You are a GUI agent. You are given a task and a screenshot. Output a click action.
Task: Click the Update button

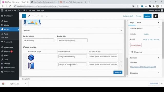point(148,16)
